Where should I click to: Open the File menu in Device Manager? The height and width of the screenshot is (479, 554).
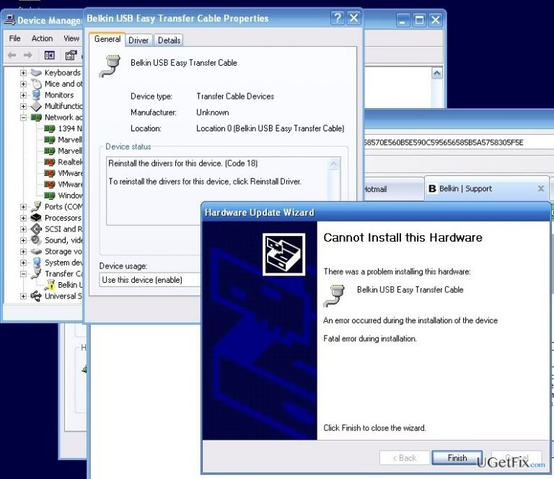tap(15, 38)
